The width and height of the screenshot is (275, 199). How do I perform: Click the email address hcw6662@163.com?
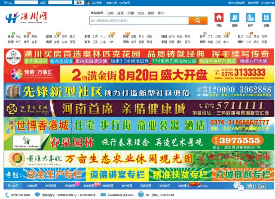tap(120, 195)
